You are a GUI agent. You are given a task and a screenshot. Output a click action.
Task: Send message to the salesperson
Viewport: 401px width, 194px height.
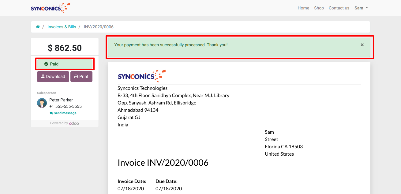63,113
